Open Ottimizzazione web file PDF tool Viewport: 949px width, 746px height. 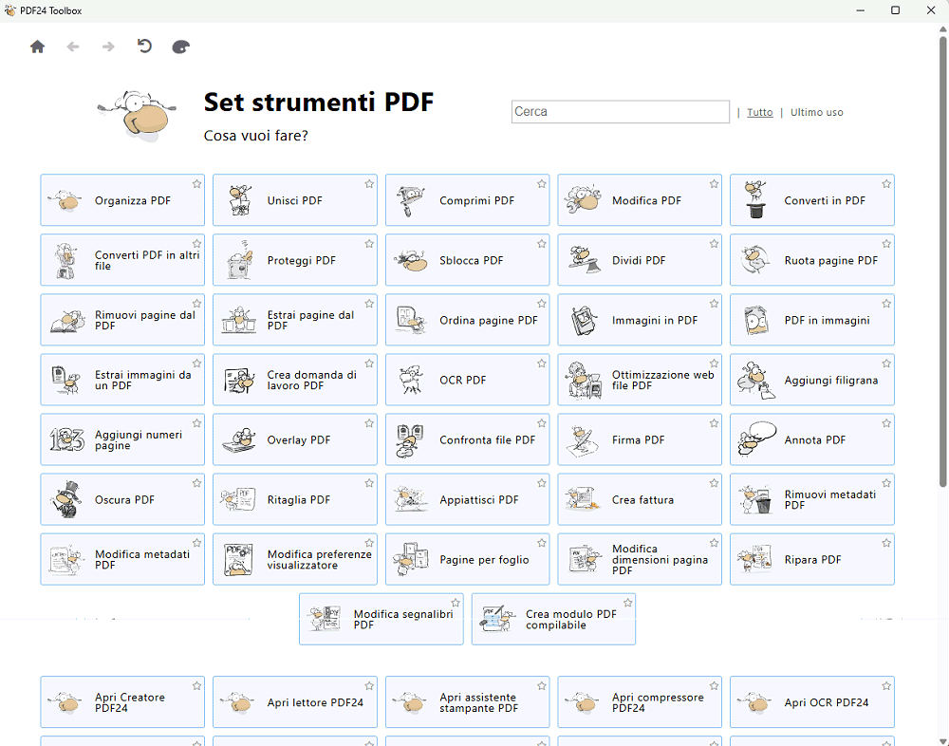(640, 381)
